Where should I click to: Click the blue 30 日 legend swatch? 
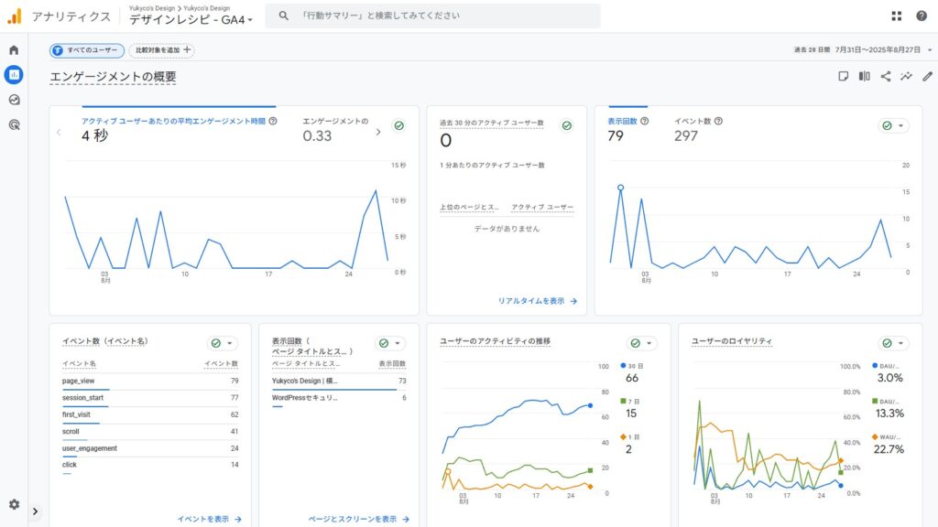pos(623,366)
